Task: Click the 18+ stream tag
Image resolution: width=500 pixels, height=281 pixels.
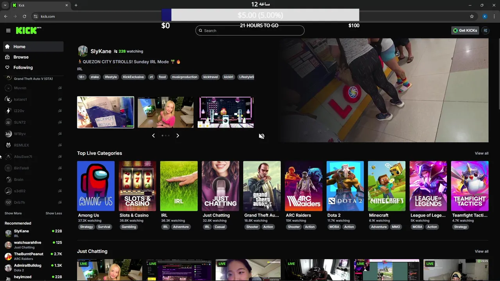Action: (x=82, y=77)
